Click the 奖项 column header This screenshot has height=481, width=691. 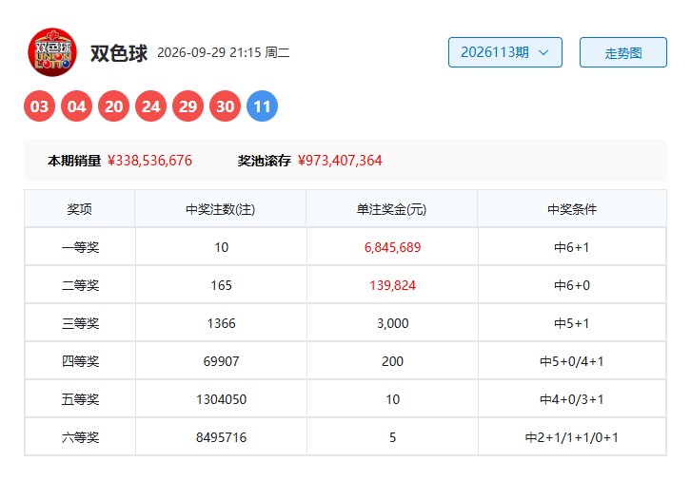(80, 209)
